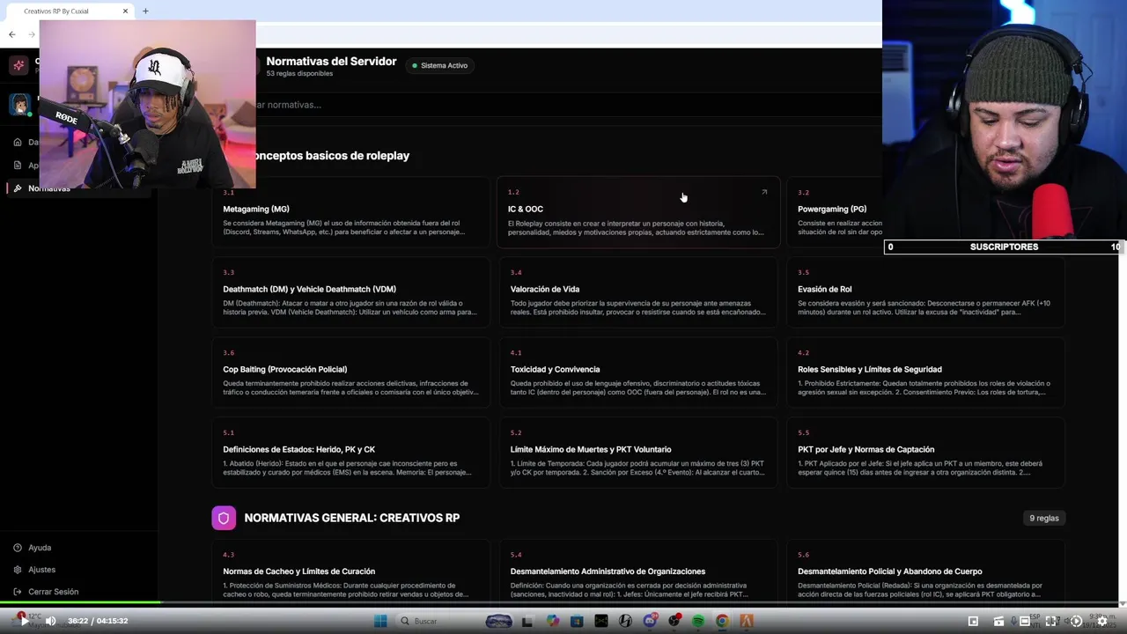Open the orange app taskbar icon

pyautogui.click(x=747, y=621)
